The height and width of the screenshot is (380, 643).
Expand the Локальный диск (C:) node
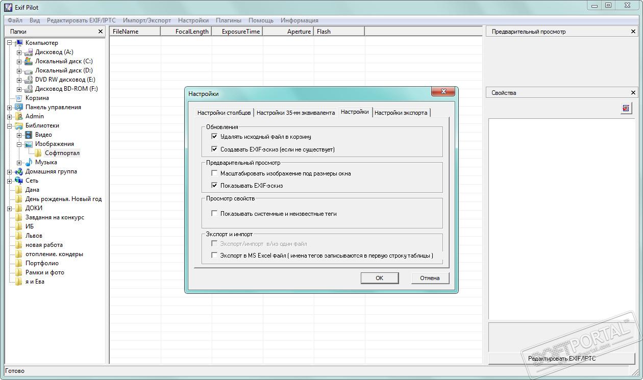click(19, 61)
